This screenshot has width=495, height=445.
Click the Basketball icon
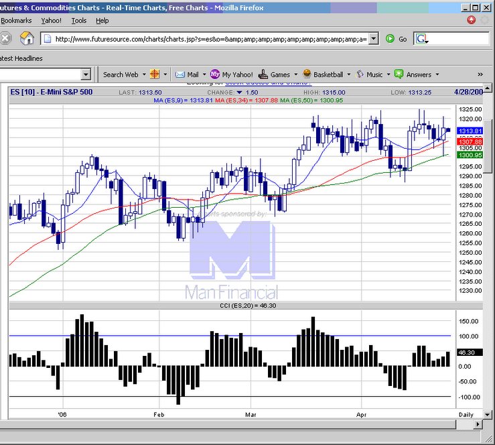307,74
